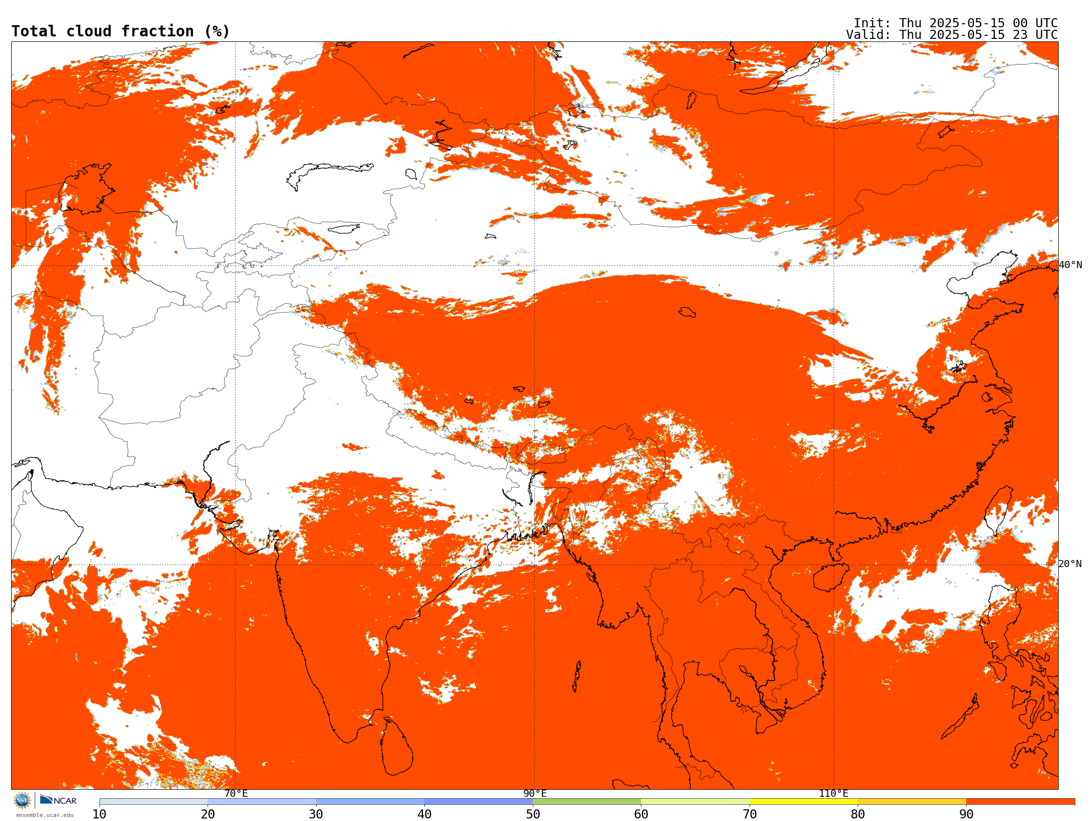Screen dimensions: 1091x821
Task: Click the NSF logo
Action: [22, 800]
